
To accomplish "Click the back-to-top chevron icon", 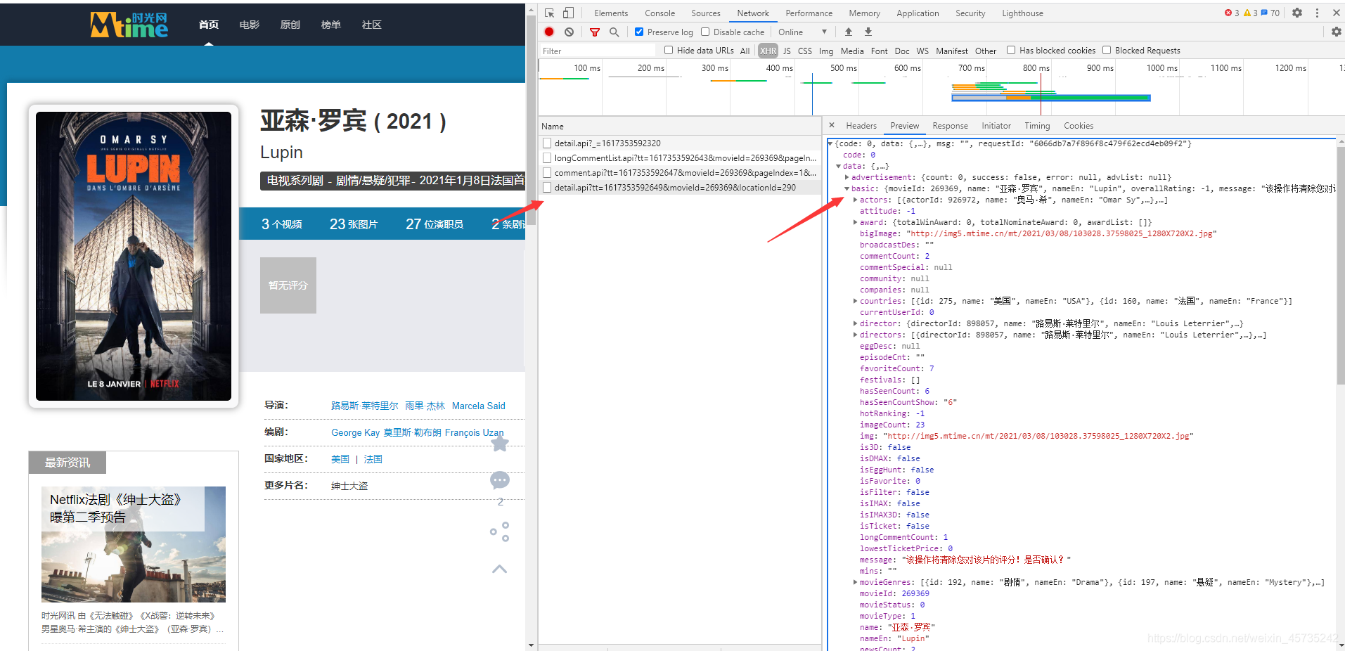I will click(x=500, y=569).
